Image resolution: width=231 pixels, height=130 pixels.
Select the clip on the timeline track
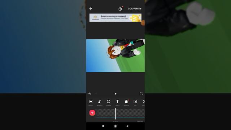pos(120,113)
